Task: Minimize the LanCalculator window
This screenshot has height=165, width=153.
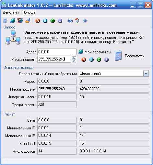Action: click(x=133, y=5)
